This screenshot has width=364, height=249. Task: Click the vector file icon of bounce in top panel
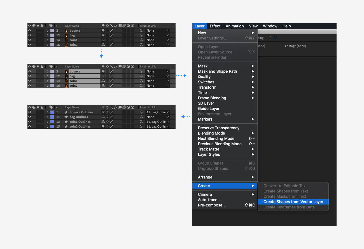pyautogui.click(x=66, y=30)
